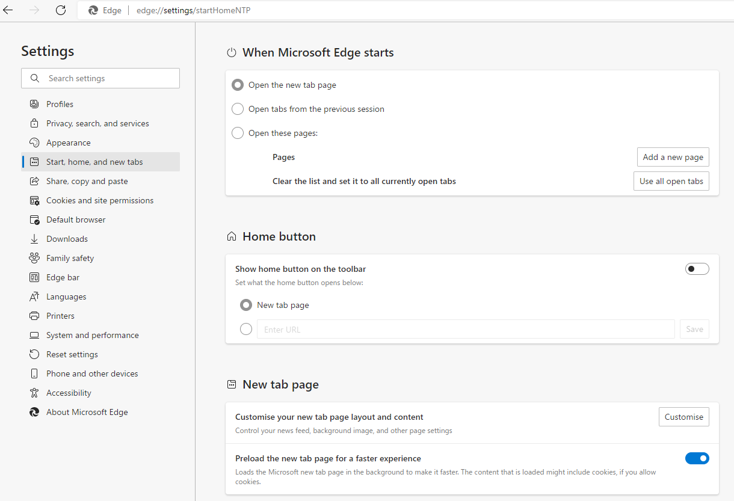Click the About Microsoft Edge logo icon
The image size is (734, 501).
coord(34,412)
